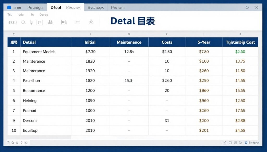Sort by the Maintenance column header

click(129, 42)
